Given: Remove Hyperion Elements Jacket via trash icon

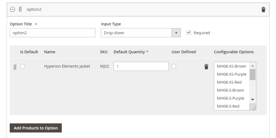Looking at the screenshot, I should [x=206, y=67].
